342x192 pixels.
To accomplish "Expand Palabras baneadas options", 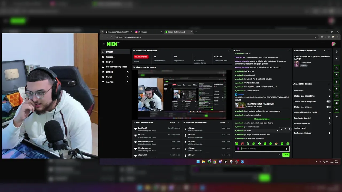I will (x=329, y=123).
